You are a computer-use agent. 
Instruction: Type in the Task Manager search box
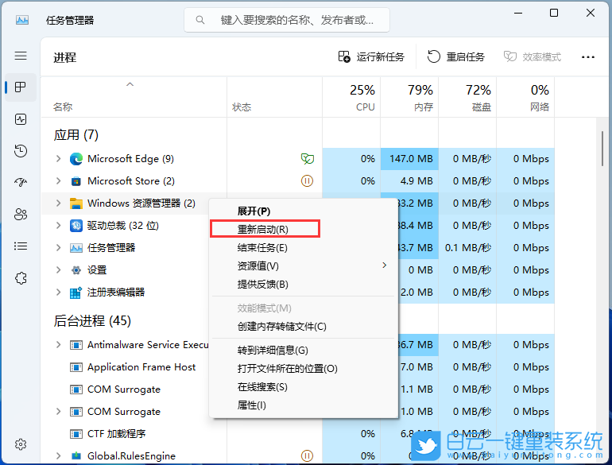point(296,20)
